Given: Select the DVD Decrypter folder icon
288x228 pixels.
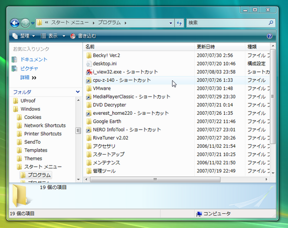Looking at the screenshot, I should click(x=89, y=105).
